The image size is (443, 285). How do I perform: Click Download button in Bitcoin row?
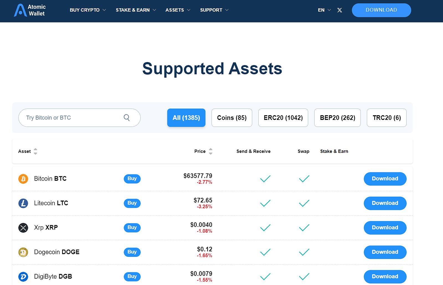[x=385, y=179]
